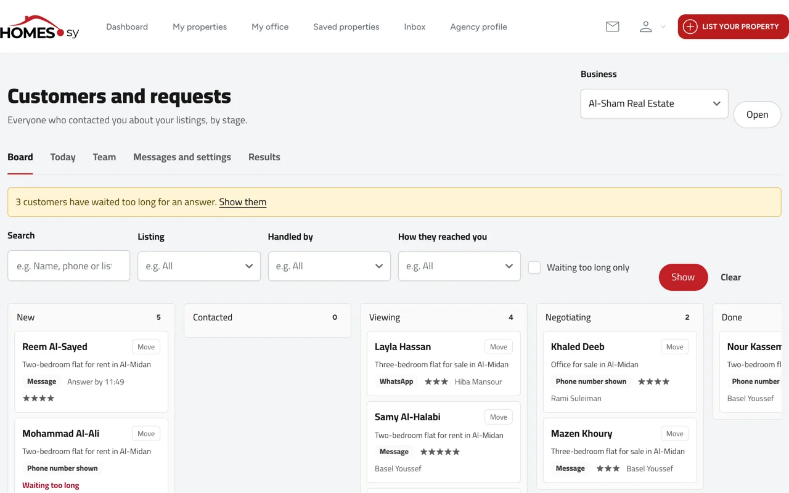
Task: Open Layla Hassan's customer name
Action: tap(403, 347)
